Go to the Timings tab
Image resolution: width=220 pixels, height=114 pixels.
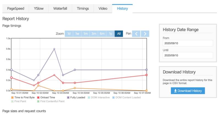click(83, 8)
